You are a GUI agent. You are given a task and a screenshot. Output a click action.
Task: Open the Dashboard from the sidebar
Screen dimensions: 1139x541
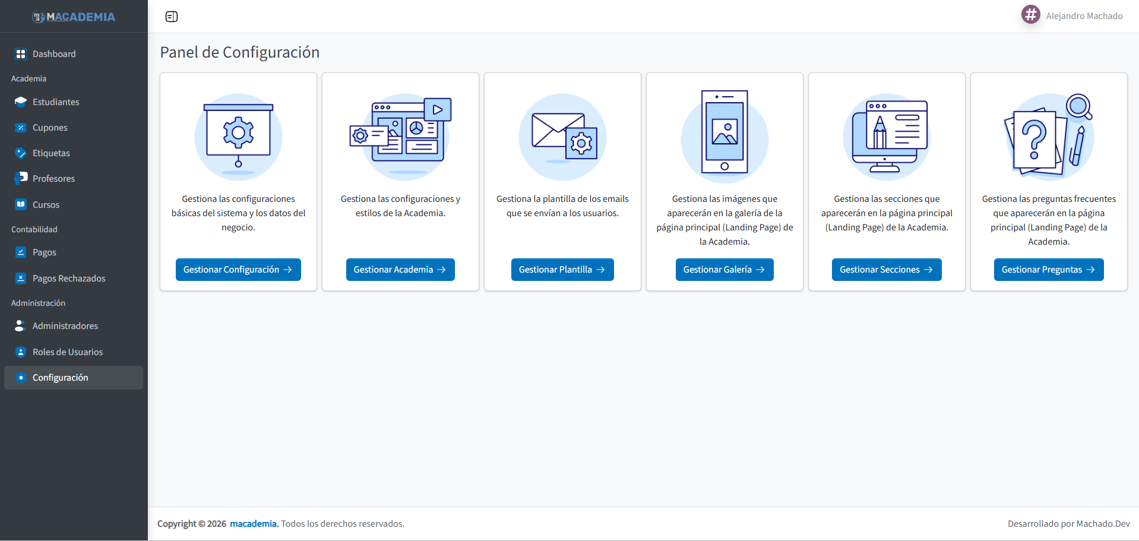click(x=54, y=53)
